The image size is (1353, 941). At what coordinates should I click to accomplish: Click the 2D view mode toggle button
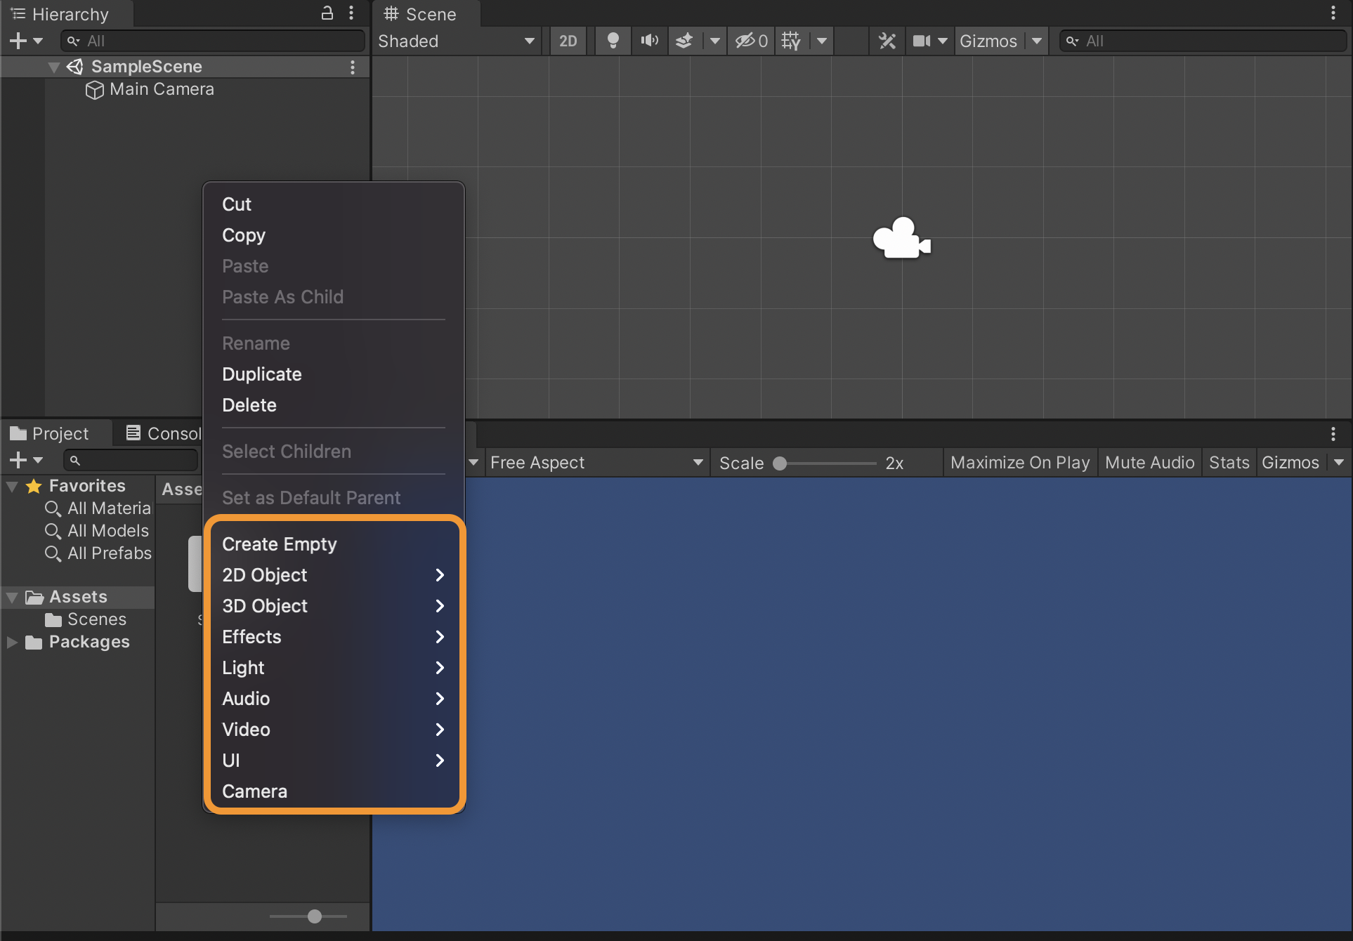566,41
